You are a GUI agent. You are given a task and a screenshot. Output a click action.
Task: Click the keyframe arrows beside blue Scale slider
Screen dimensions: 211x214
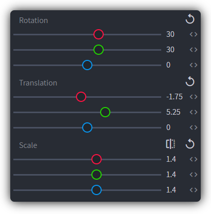194,190
